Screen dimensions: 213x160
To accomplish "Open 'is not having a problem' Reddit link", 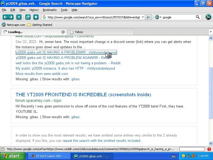I will 68,63.
